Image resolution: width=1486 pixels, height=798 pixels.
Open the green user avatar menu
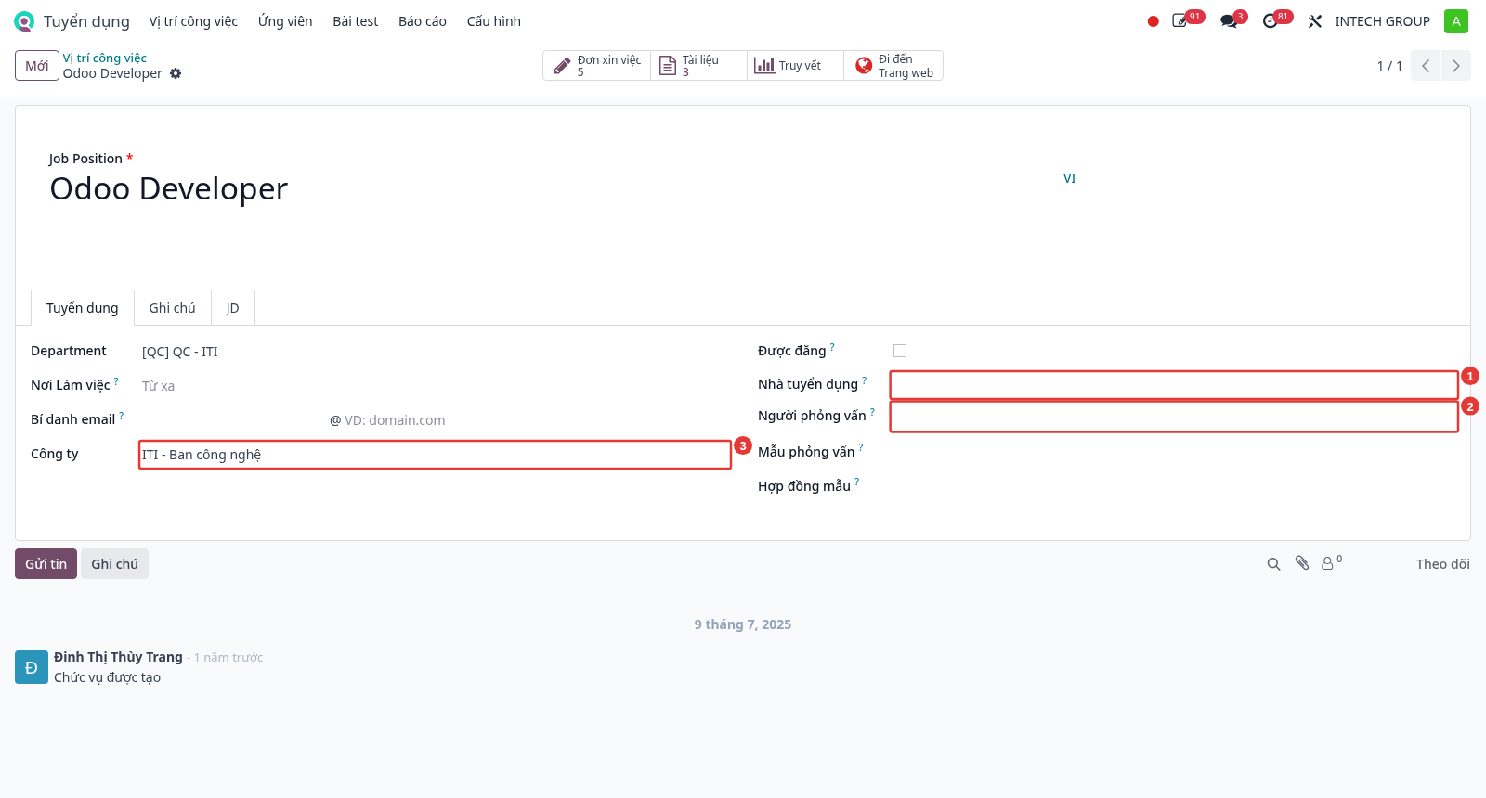(1456, 21)
